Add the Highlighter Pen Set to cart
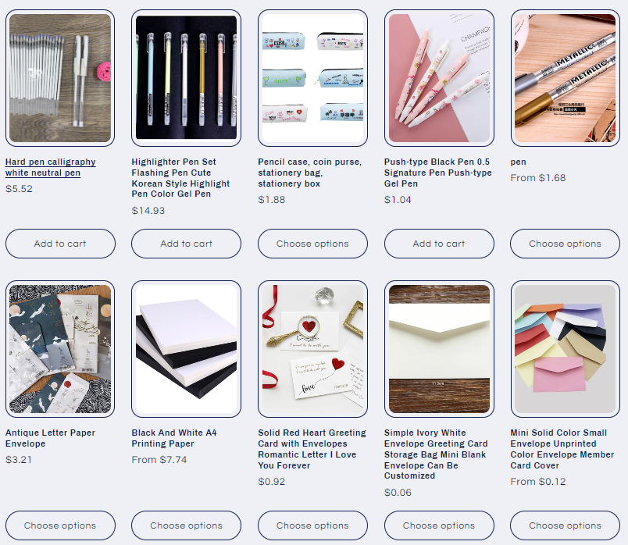This screenshot has height=545, width=628. coord(186,244)
